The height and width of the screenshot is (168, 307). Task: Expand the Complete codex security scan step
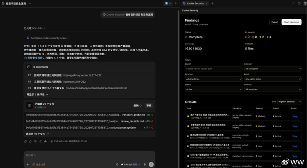point(48,38)
